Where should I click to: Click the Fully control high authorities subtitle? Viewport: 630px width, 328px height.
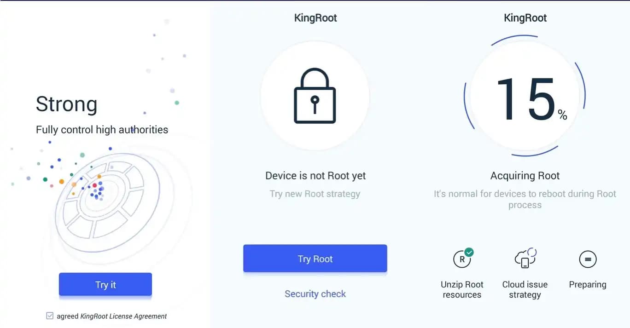point(102,130)
